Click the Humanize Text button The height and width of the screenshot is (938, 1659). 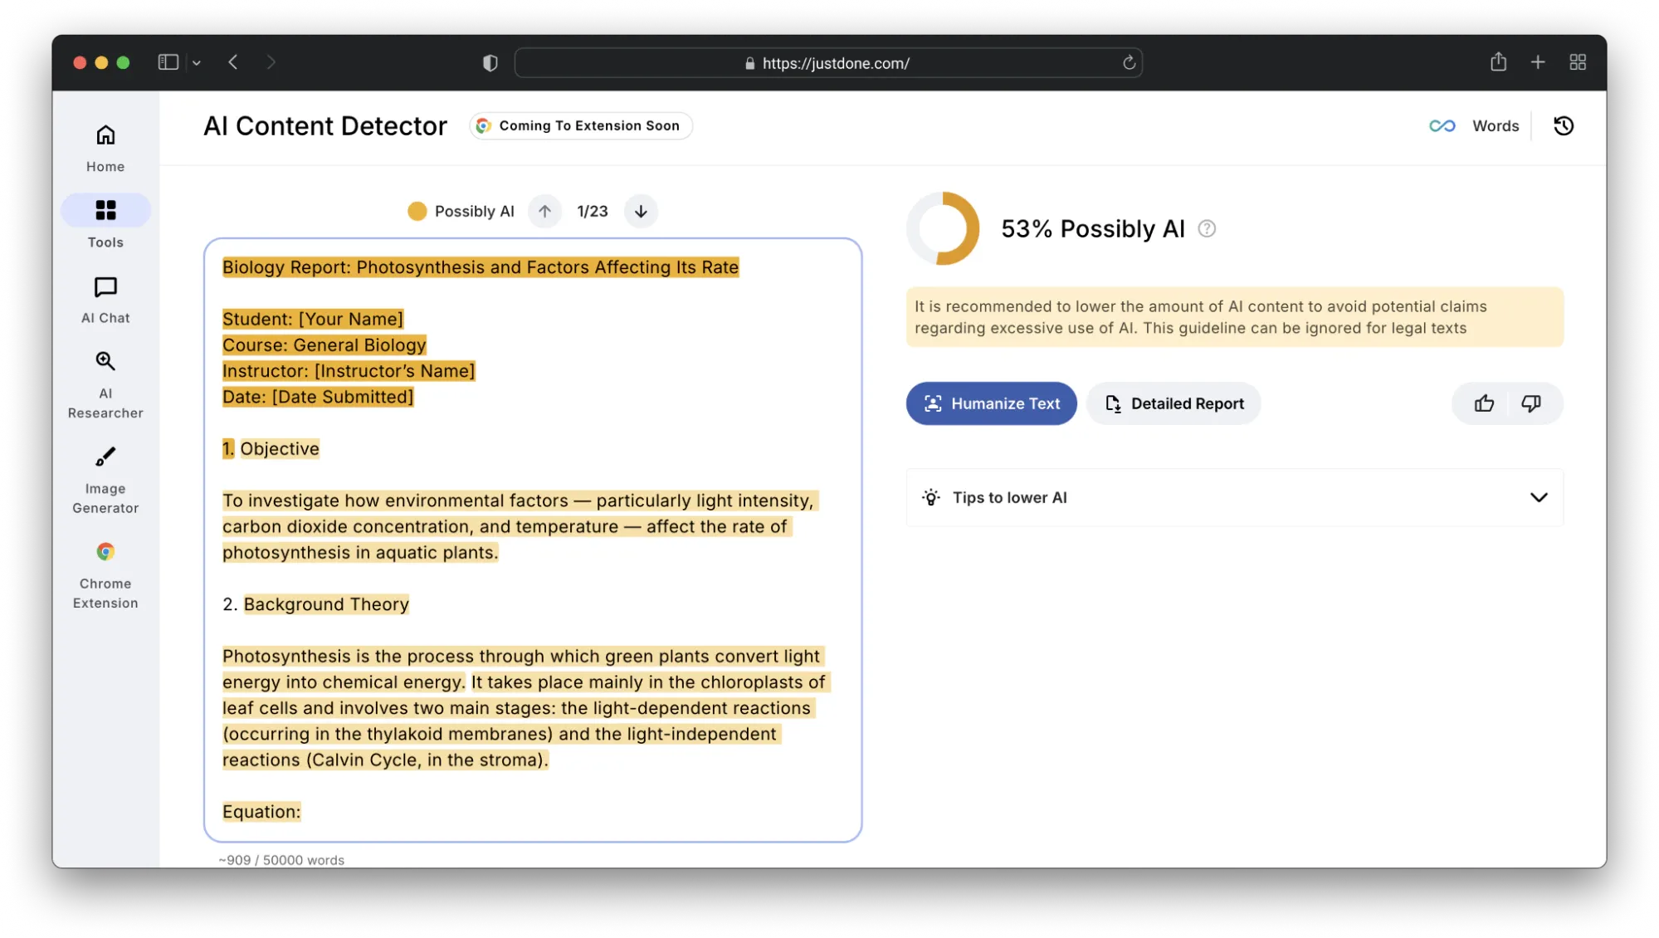tap(991, 403)
